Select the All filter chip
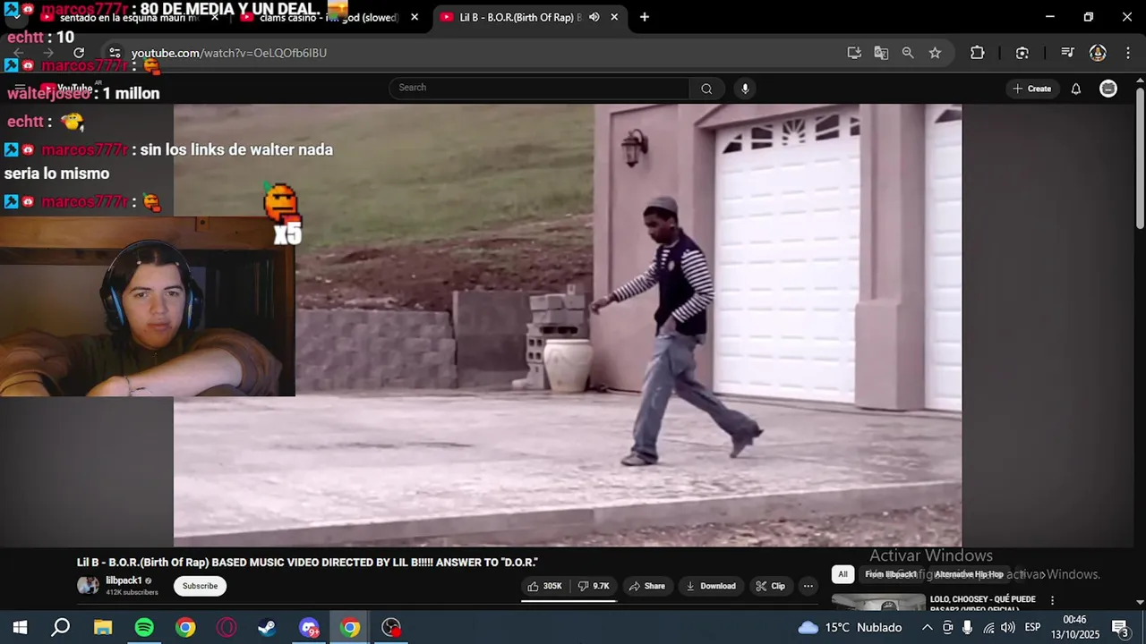1146x644 pixels. 842,574
